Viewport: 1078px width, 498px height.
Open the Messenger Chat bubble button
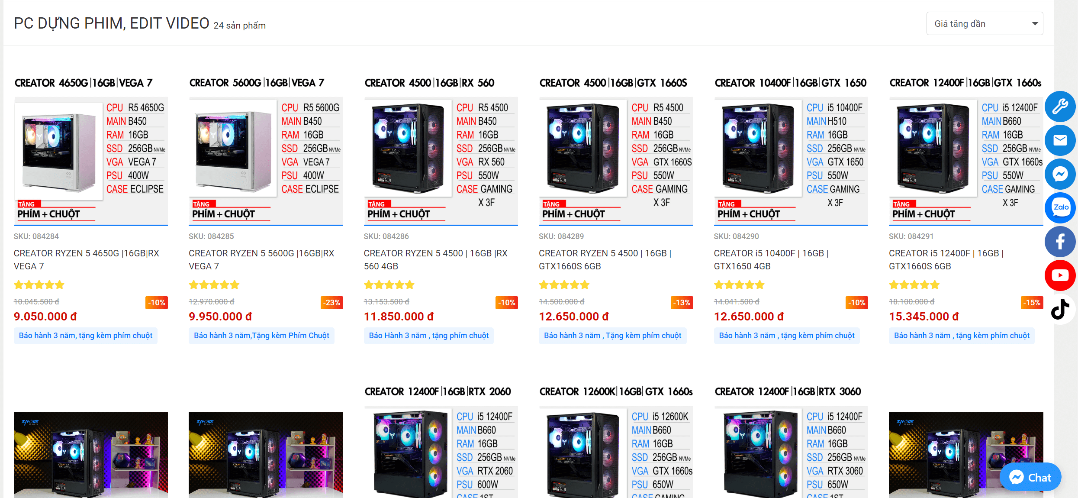(x=1030, y=477)
